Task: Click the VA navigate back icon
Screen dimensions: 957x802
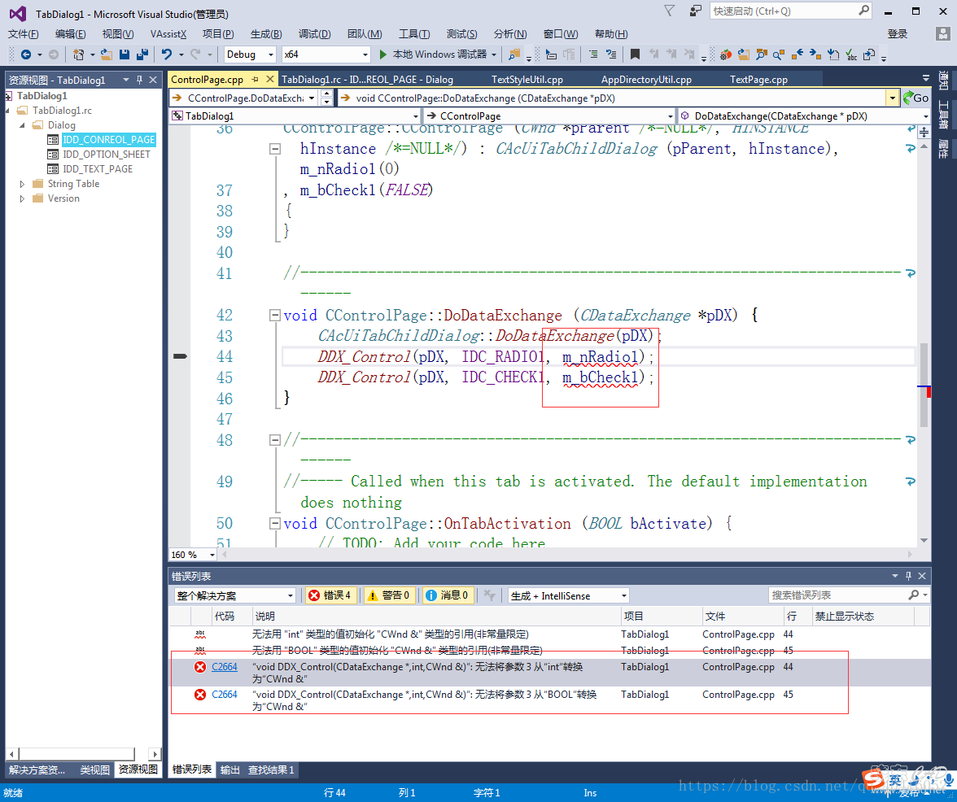Action: pos(797,54)
